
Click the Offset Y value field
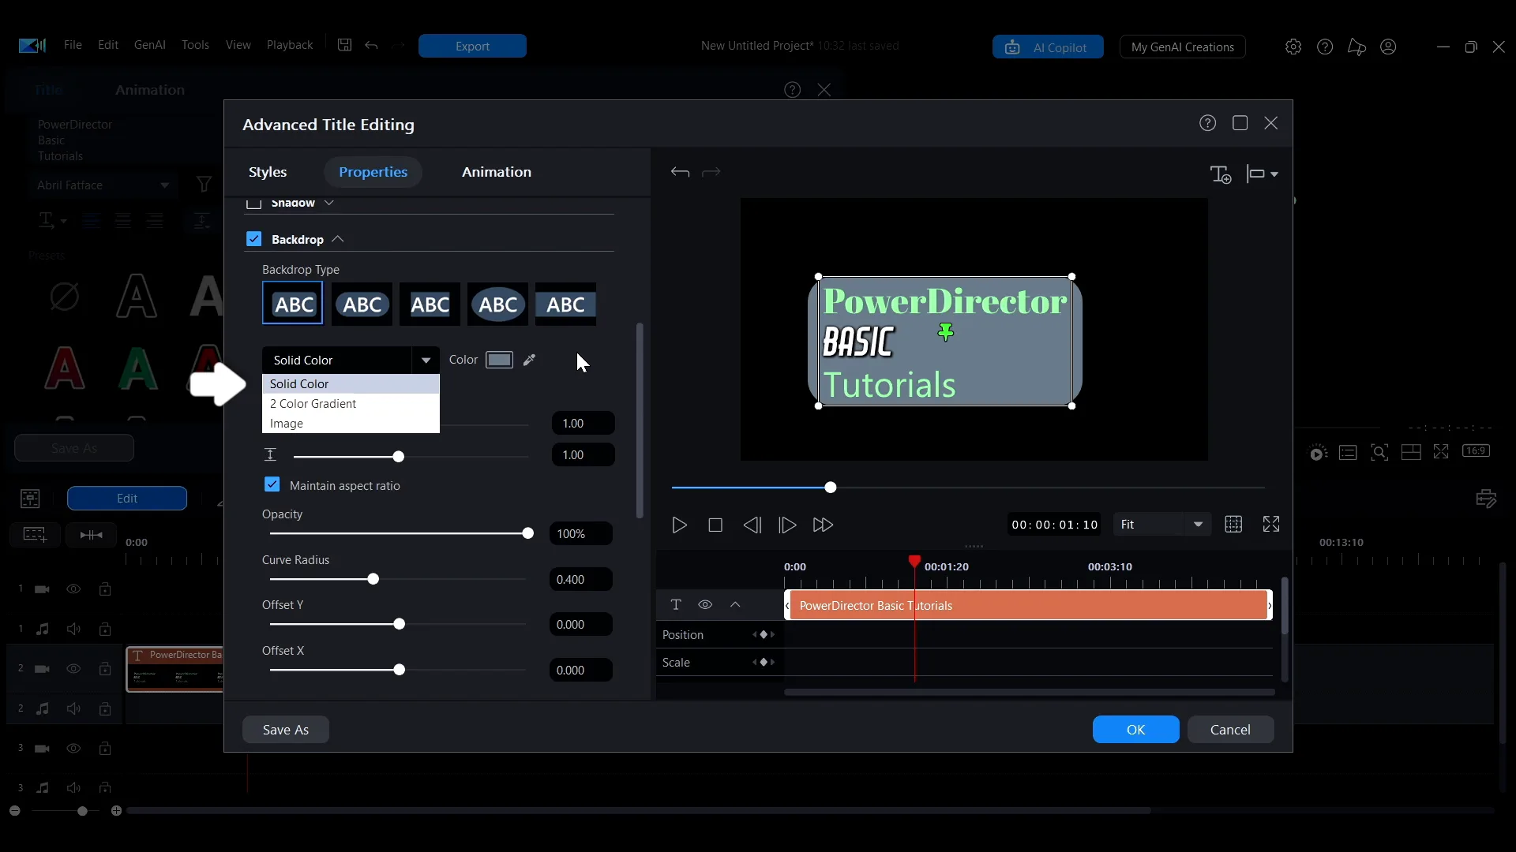coord(581,624)
